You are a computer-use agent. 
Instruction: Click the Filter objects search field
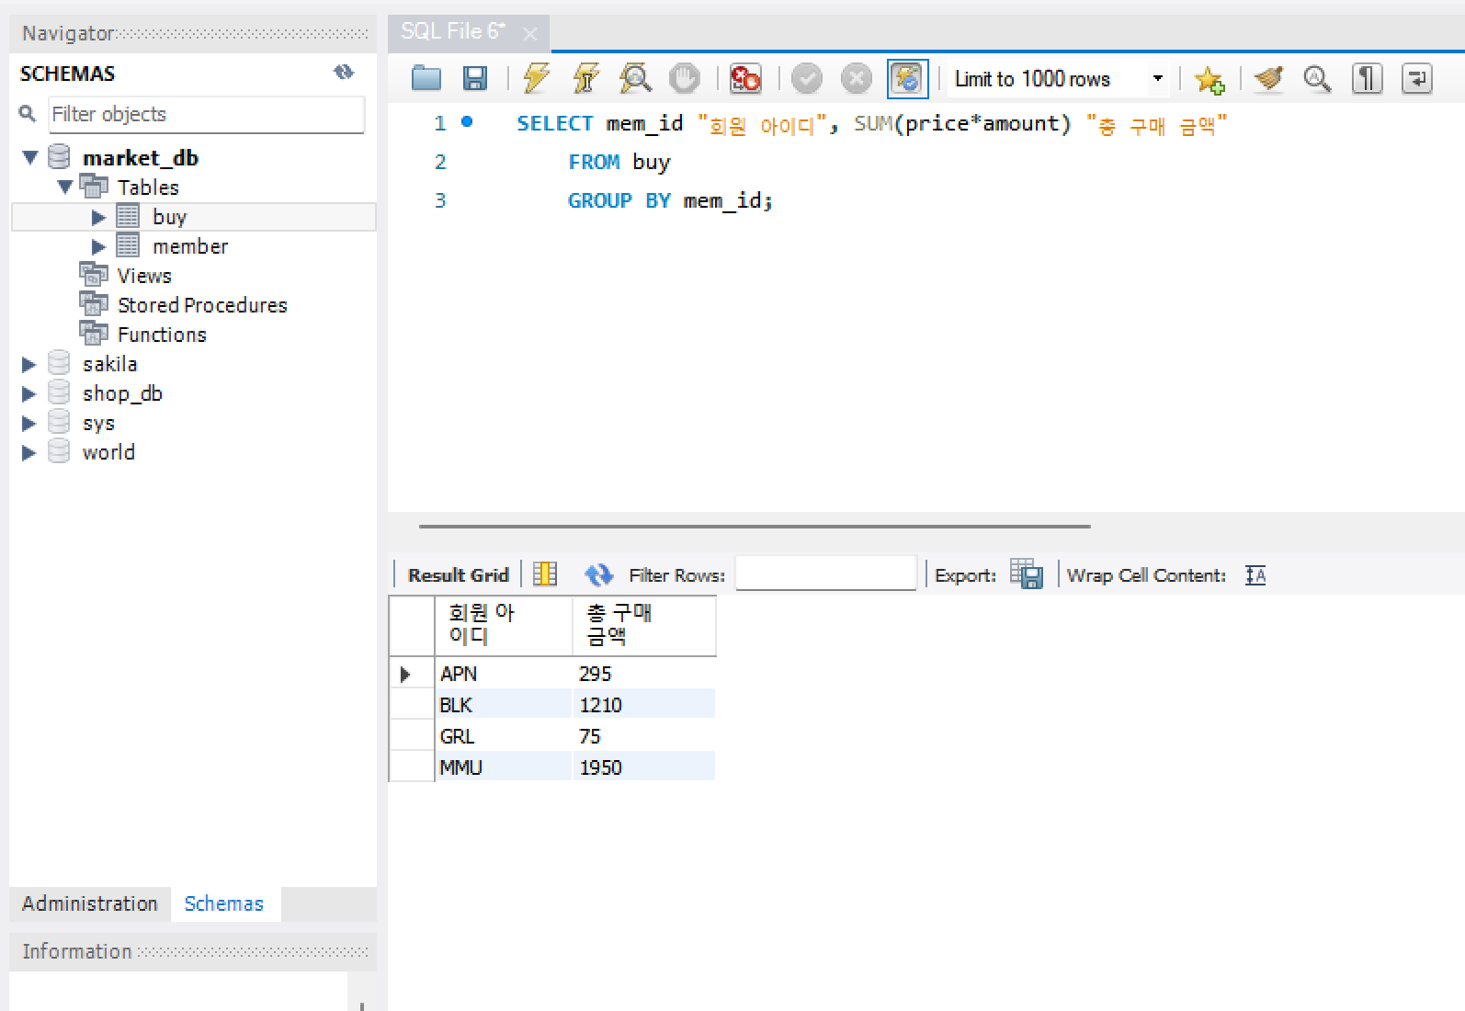(x=207, y=114)
